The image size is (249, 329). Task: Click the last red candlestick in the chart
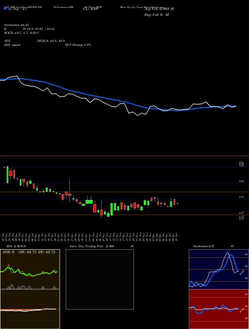point(174,202)
